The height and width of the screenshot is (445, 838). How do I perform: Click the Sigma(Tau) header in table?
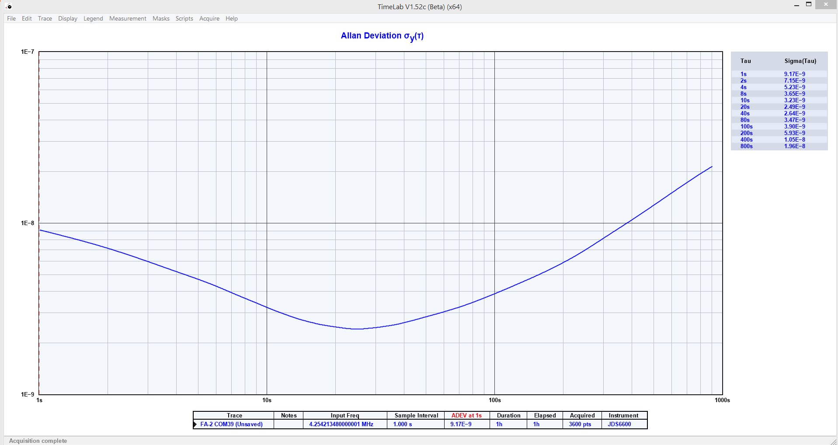800,61
